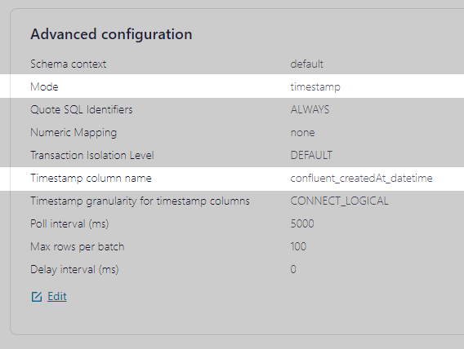
Task: Select the none numeric mapping value
Action: click(x=302, y=133)
